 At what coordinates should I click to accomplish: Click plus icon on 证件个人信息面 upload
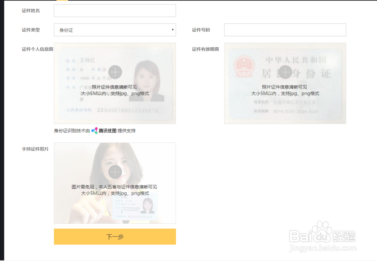tap(115, 72)
